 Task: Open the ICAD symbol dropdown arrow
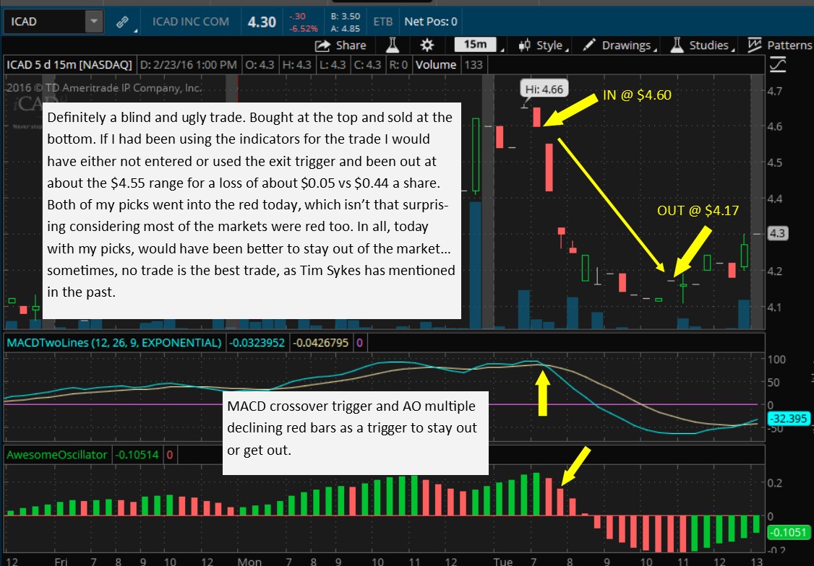(94, 22)
